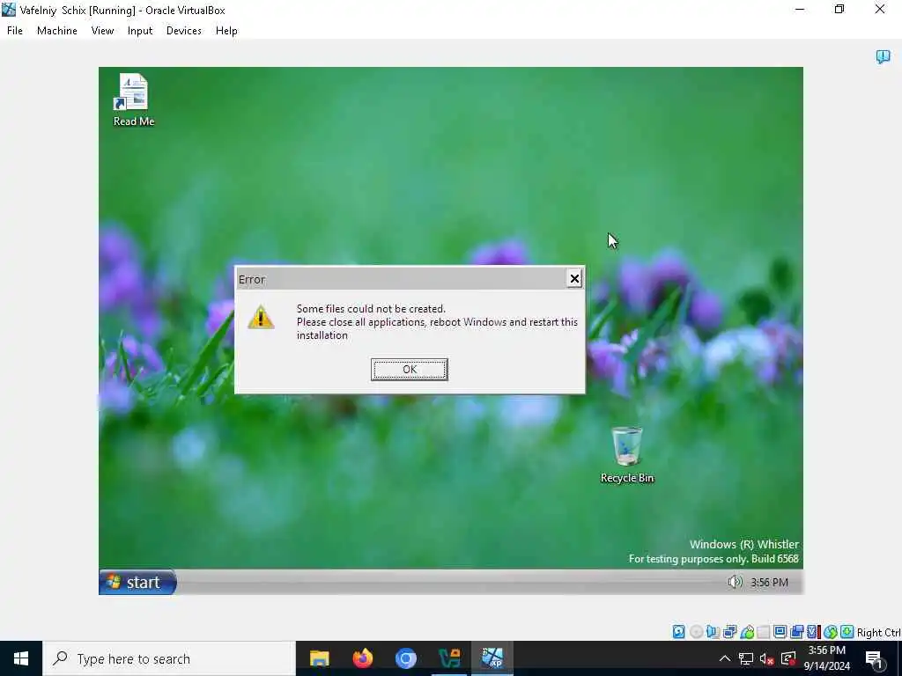Open the Windows 10 Start button
The height and width of the screenshot is (676, 902).
pos(21,658)
